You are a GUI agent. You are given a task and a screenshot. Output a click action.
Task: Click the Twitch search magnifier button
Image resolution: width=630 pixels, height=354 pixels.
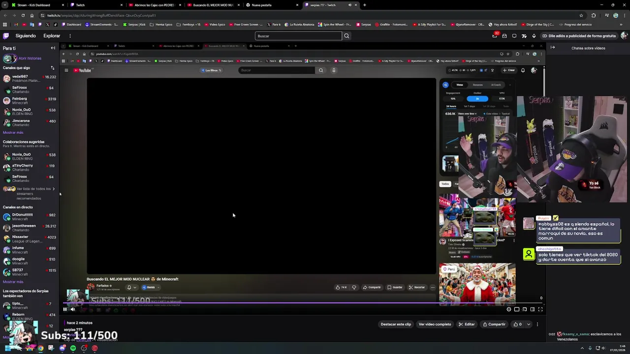coord(346,36)
